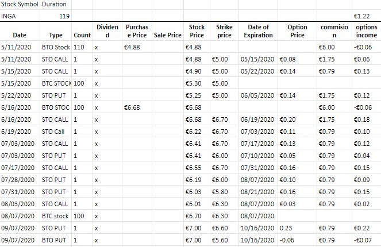
Task: Select the €5.30 Stock Price cell
Action: point(197,83)
